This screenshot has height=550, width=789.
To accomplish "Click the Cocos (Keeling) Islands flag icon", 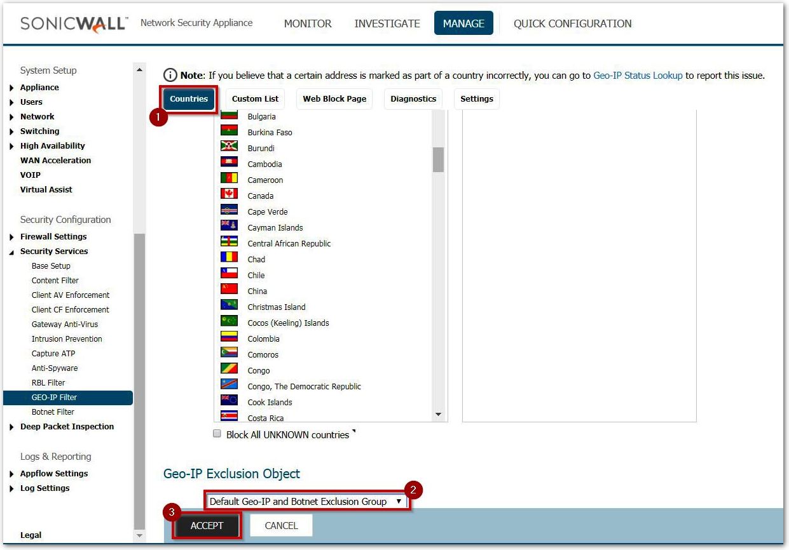I will click(229, 321).
